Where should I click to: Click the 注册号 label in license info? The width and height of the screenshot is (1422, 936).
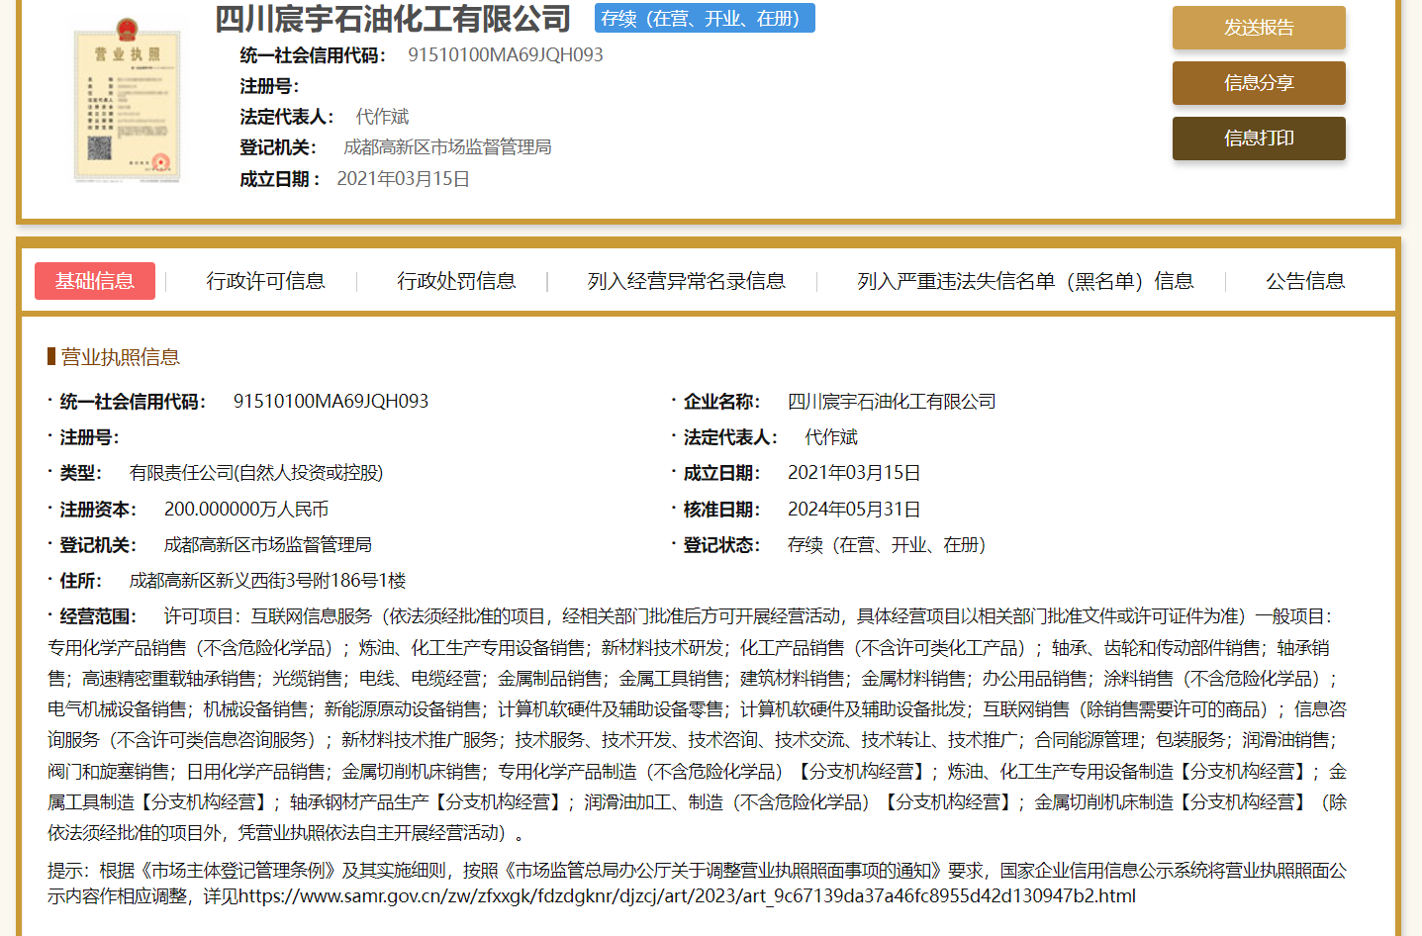pos(88,436)
